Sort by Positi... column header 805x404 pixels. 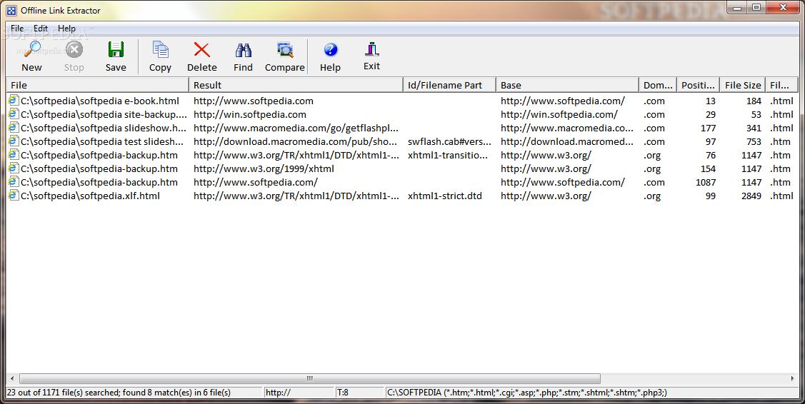pyautogui.click(x=699, y=85)
